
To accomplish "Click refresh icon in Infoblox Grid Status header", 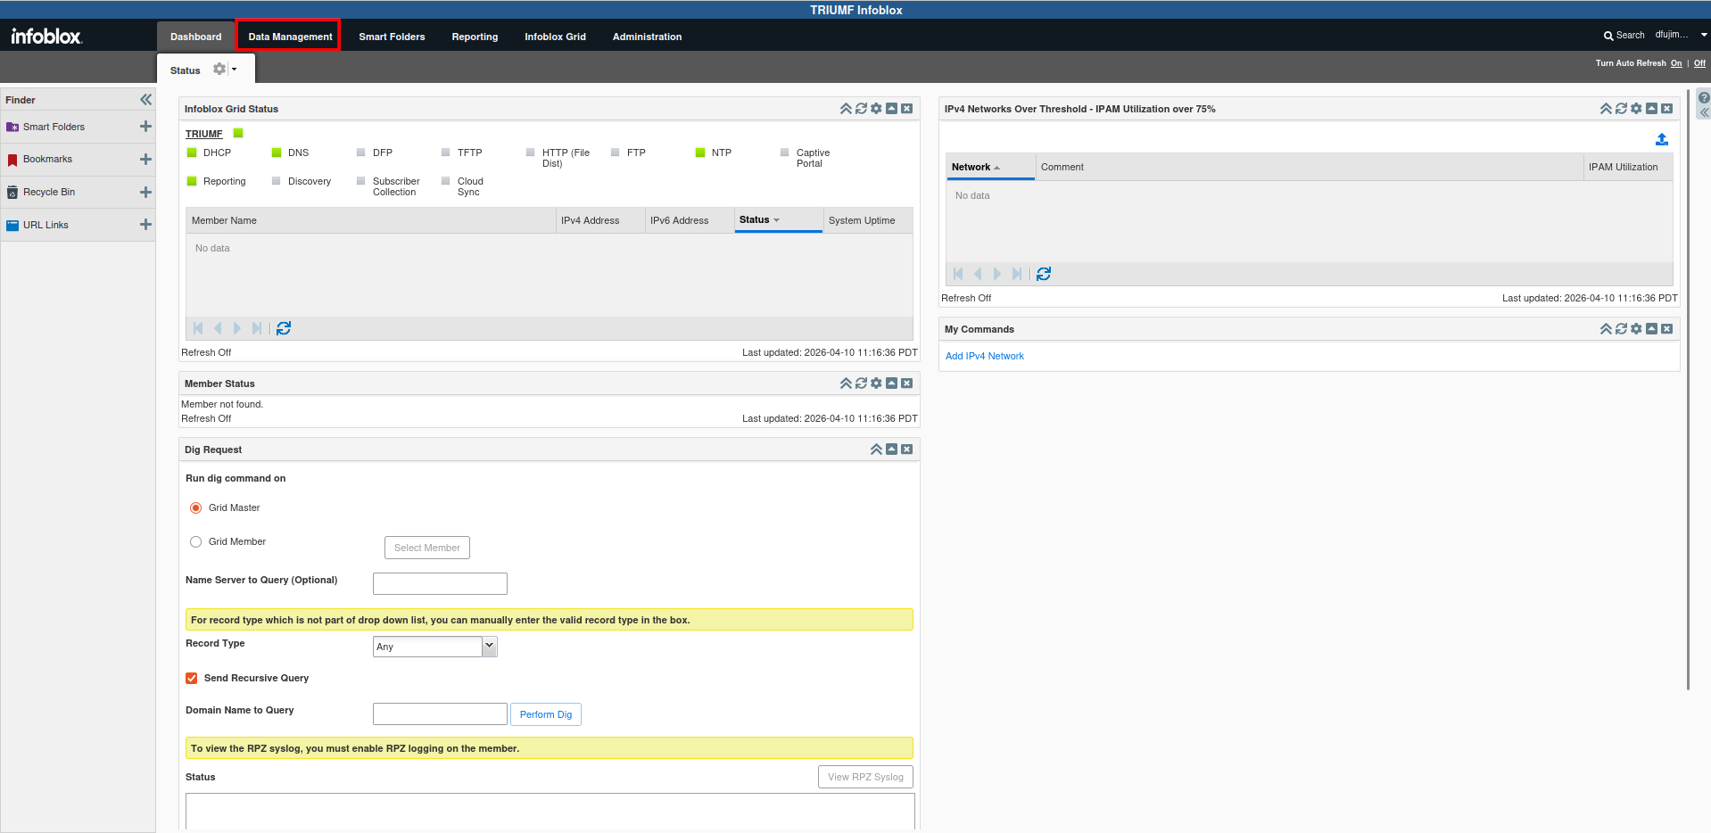I will click(x=861, y=109).
